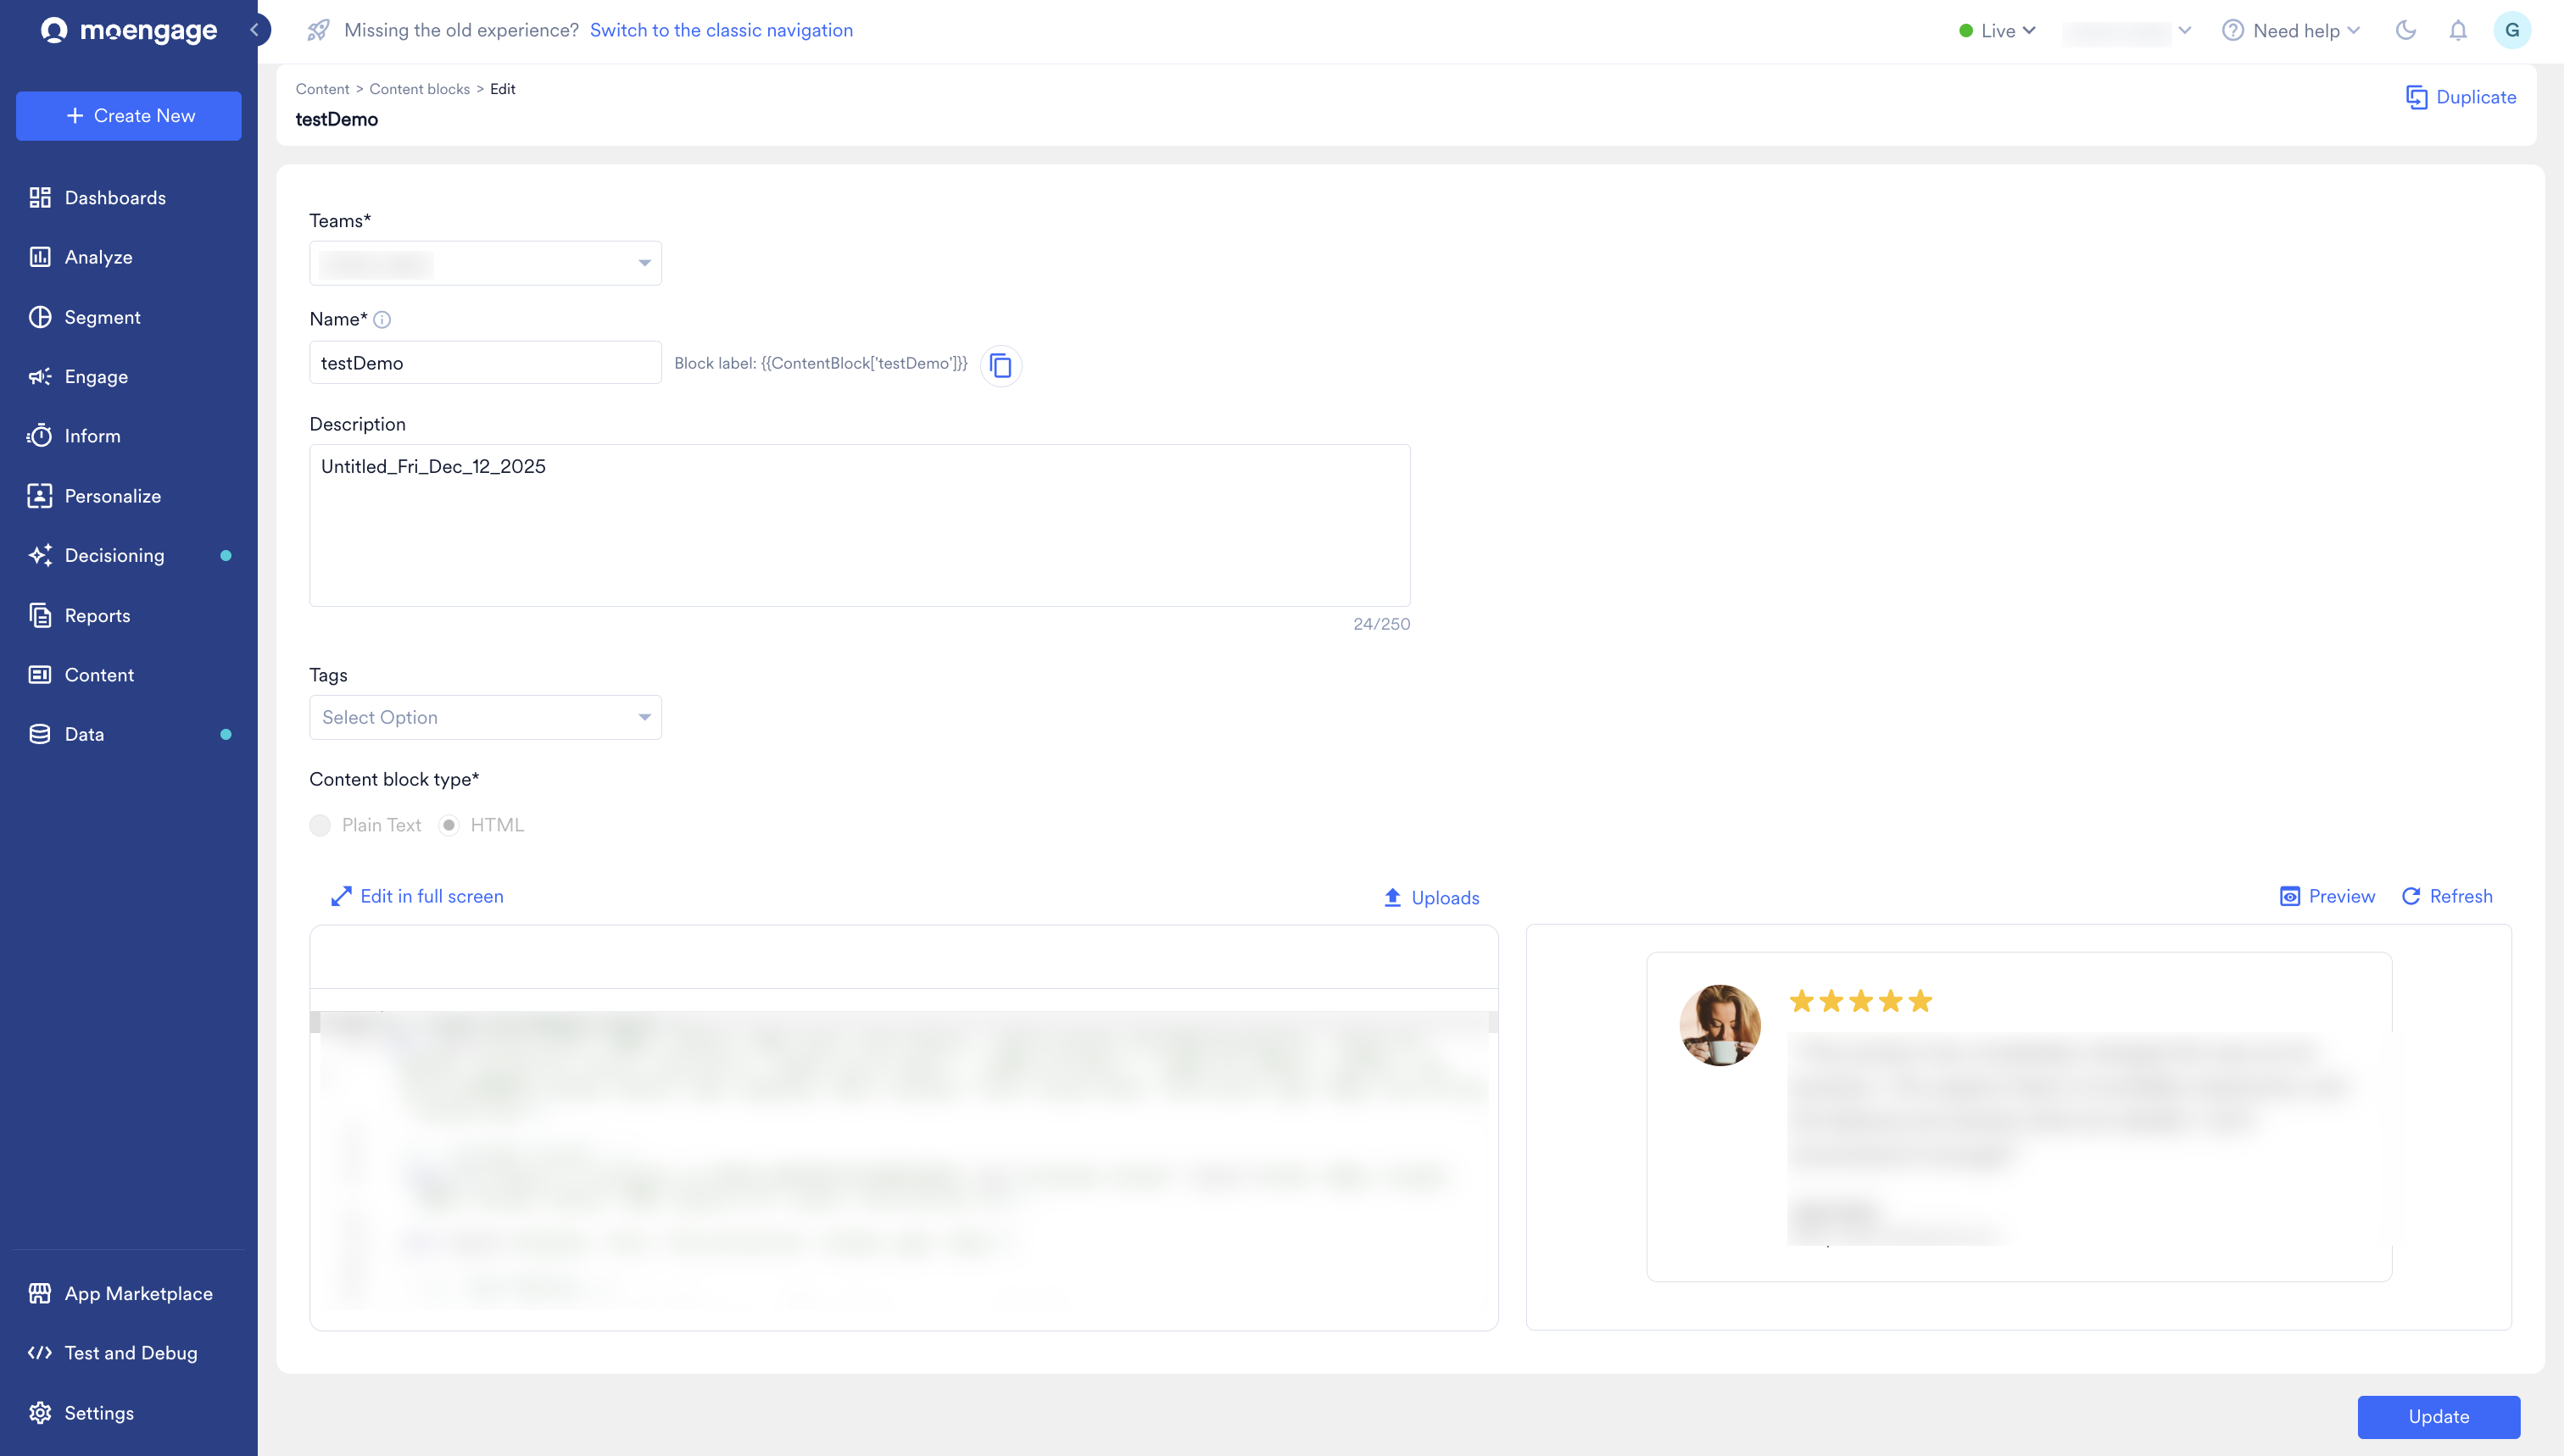Open the Tags Select Option dropdown

click(484, 716)
